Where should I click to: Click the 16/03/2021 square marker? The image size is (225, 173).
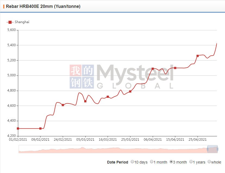coord(108,97)
